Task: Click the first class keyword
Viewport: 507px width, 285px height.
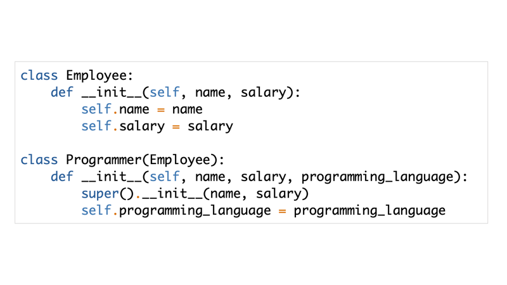Action: click(x=39, y=75)
